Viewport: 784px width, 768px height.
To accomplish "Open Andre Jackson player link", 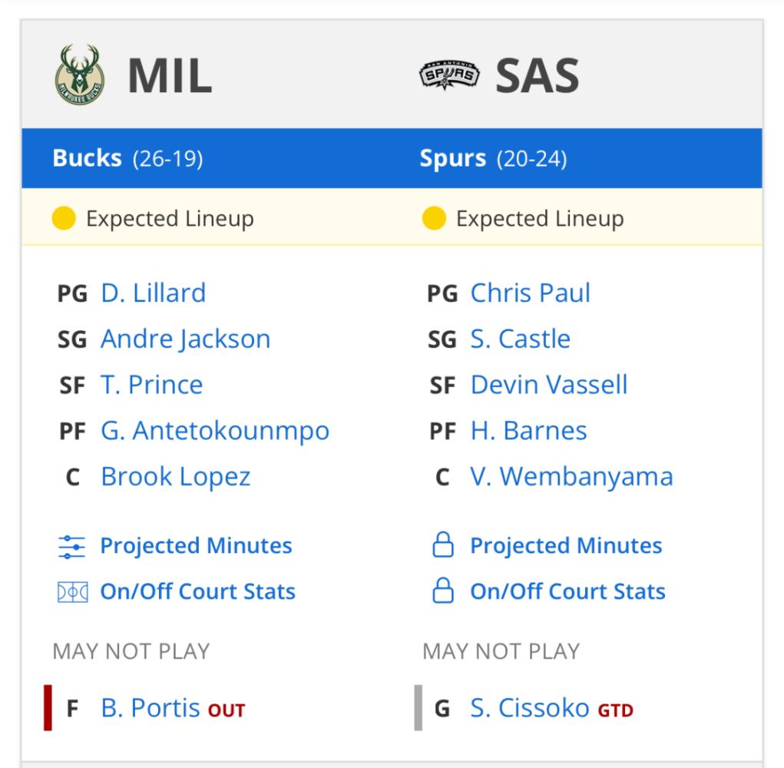I will pos(186,339).
